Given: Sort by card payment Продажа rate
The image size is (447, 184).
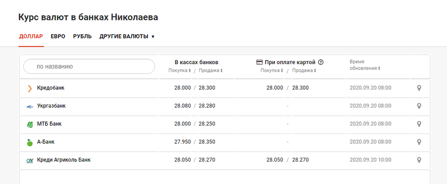Looking at the screenshot, I should click(x=304, y=71).
